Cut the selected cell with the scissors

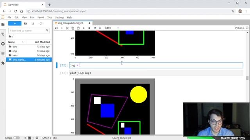click(x=67, y=28)
